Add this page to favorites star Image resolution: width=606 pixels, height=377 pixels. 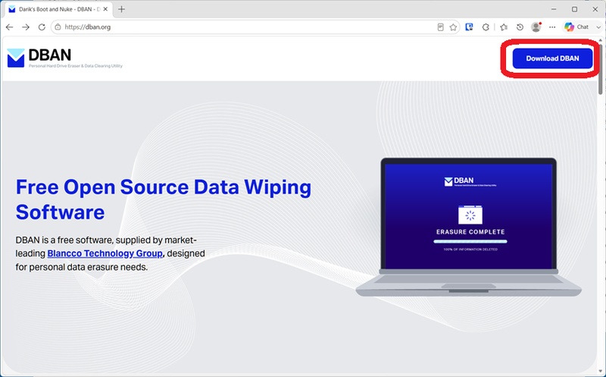point(453,27)
